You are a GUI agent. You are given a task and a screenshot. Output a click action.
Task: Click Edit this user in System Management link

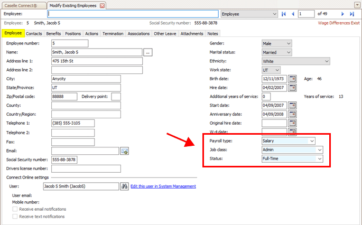(x=163, y=186)
